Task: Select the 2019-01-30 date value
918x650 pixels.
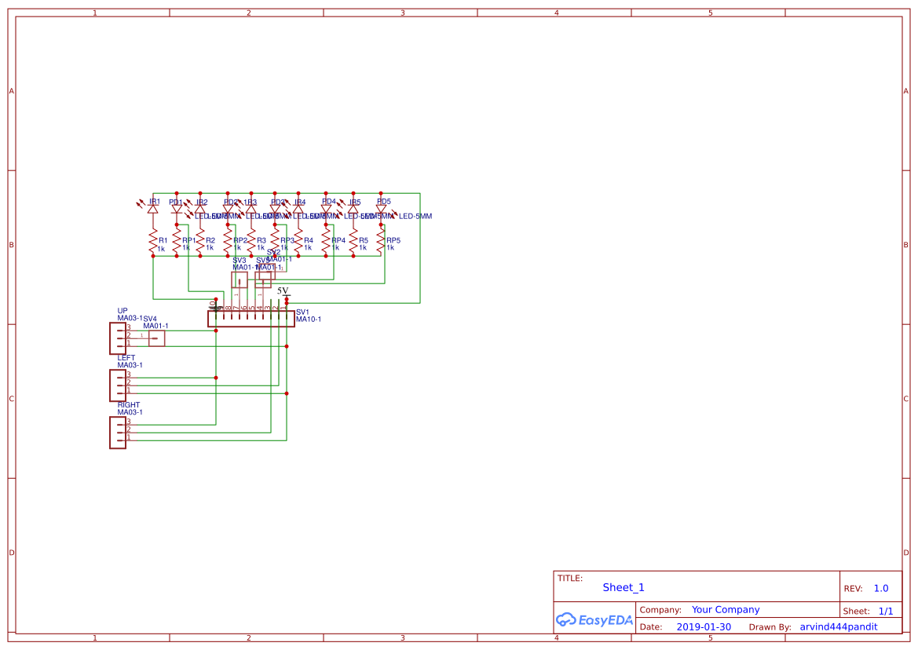Action: (704, 626)
